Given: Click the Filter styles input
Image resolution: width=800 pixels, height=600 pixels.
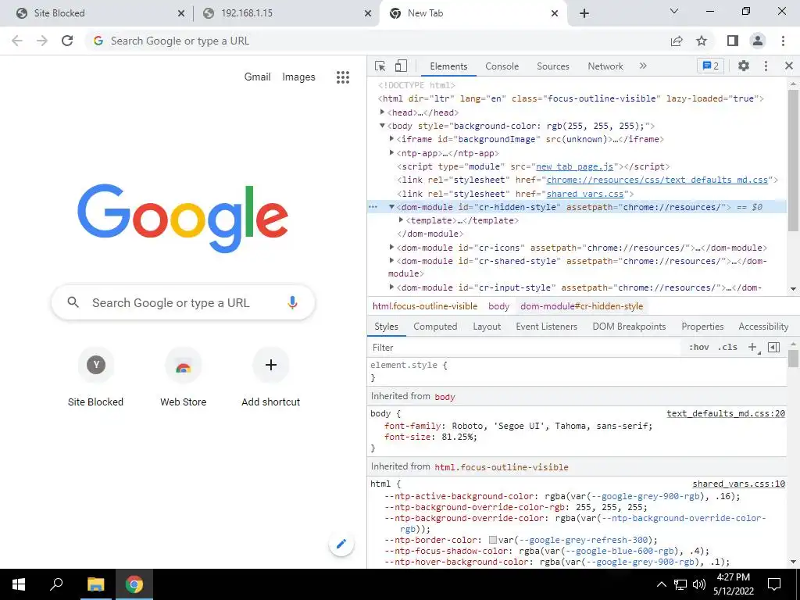Looking at the screenshot, I should (524, 348).
